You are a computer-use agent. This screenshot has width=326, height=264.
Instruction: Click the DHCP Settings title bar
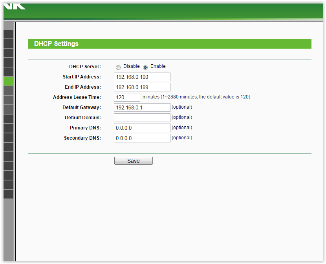(x=170, y=44)
